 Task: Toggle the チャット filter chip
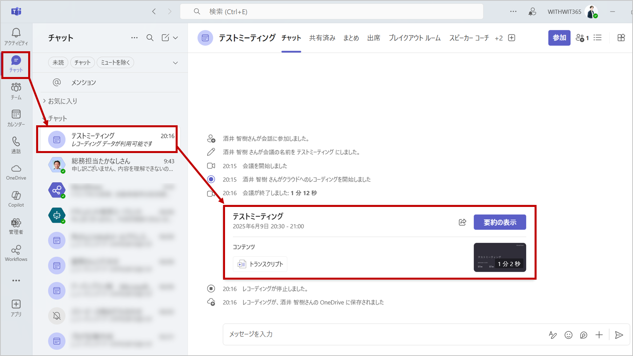click(82, 62)
